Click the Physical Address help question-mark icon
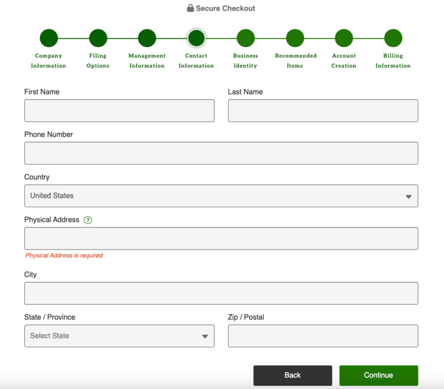Image resolution: width=444 pixels, height=389 pixels. 88,220
